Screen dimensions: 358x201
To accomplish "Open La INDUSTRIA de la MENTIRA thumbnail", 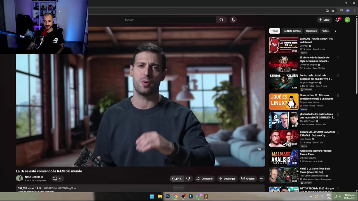I will [284, 45].
